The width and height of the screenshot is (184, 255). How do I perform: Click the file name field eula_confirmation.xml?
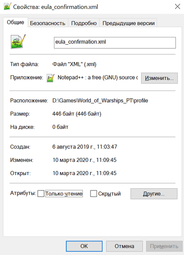[x=115, y=42]
